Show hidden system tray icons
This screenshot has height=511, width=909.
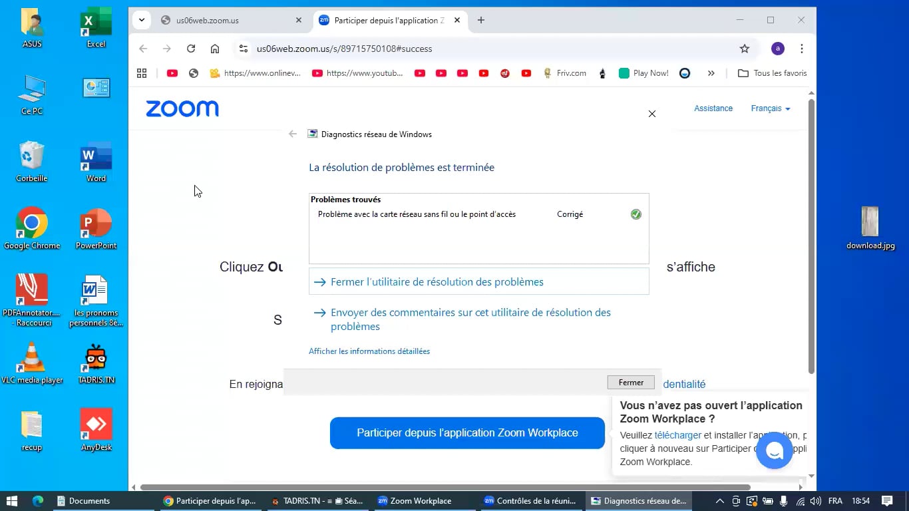click(719, 501)
